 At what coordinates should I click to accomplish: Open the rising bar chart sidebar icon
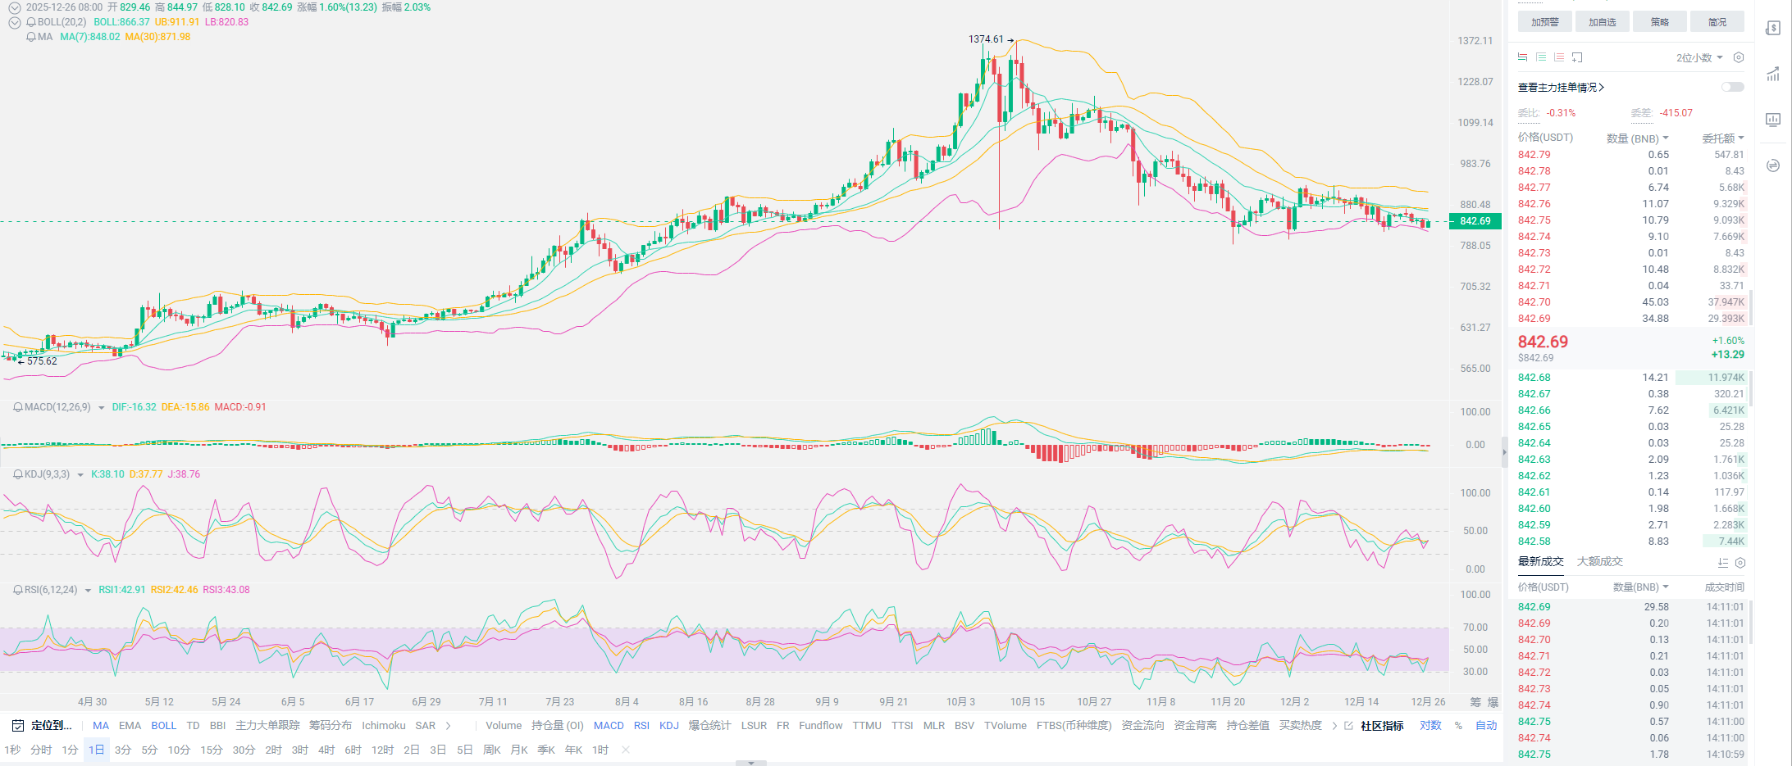click(x=1773, y=75)
